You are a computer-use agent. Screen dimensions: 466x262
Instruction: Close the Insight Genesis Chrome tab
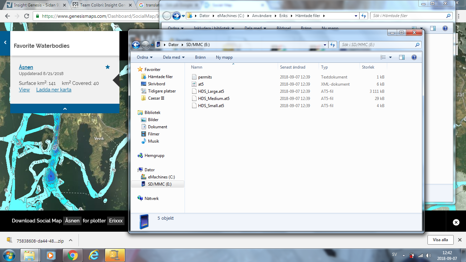(64, 5)
